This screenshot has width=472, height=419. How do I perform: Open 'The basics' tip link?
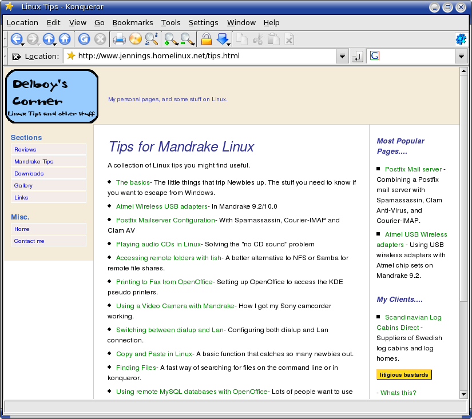pyautogui.click(x=133, y=182)
